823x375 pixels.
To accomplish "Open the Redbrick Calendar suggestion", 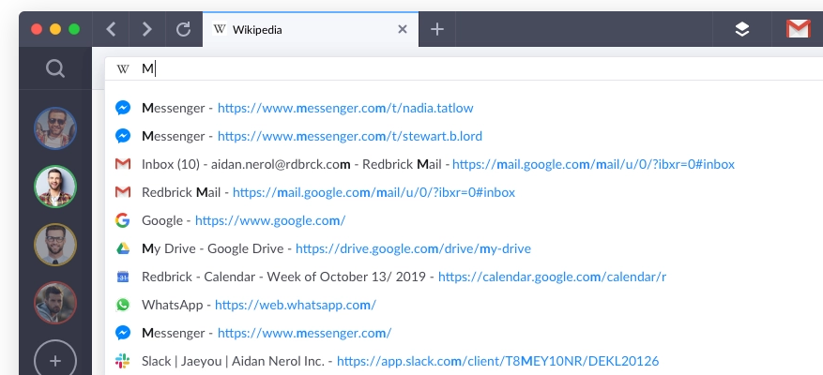I will 404,277.
